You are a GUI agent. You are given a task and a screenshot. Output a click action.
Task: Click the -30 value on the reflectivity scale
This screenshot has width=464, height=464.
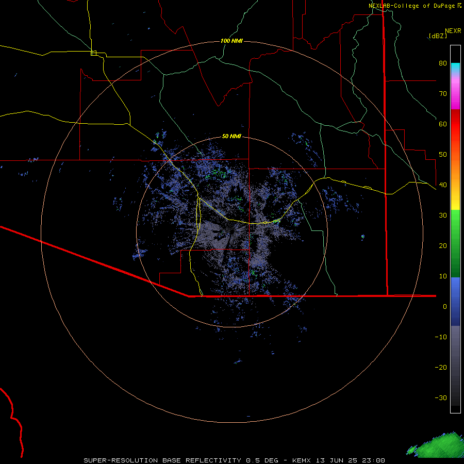tap(441, 398)
